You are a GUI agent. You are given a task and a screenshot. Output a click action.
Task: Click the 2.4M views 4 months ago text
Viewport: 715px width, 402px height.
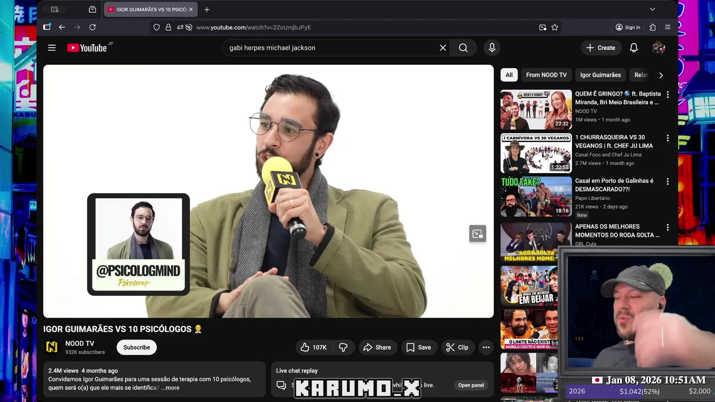coord(83,371)
